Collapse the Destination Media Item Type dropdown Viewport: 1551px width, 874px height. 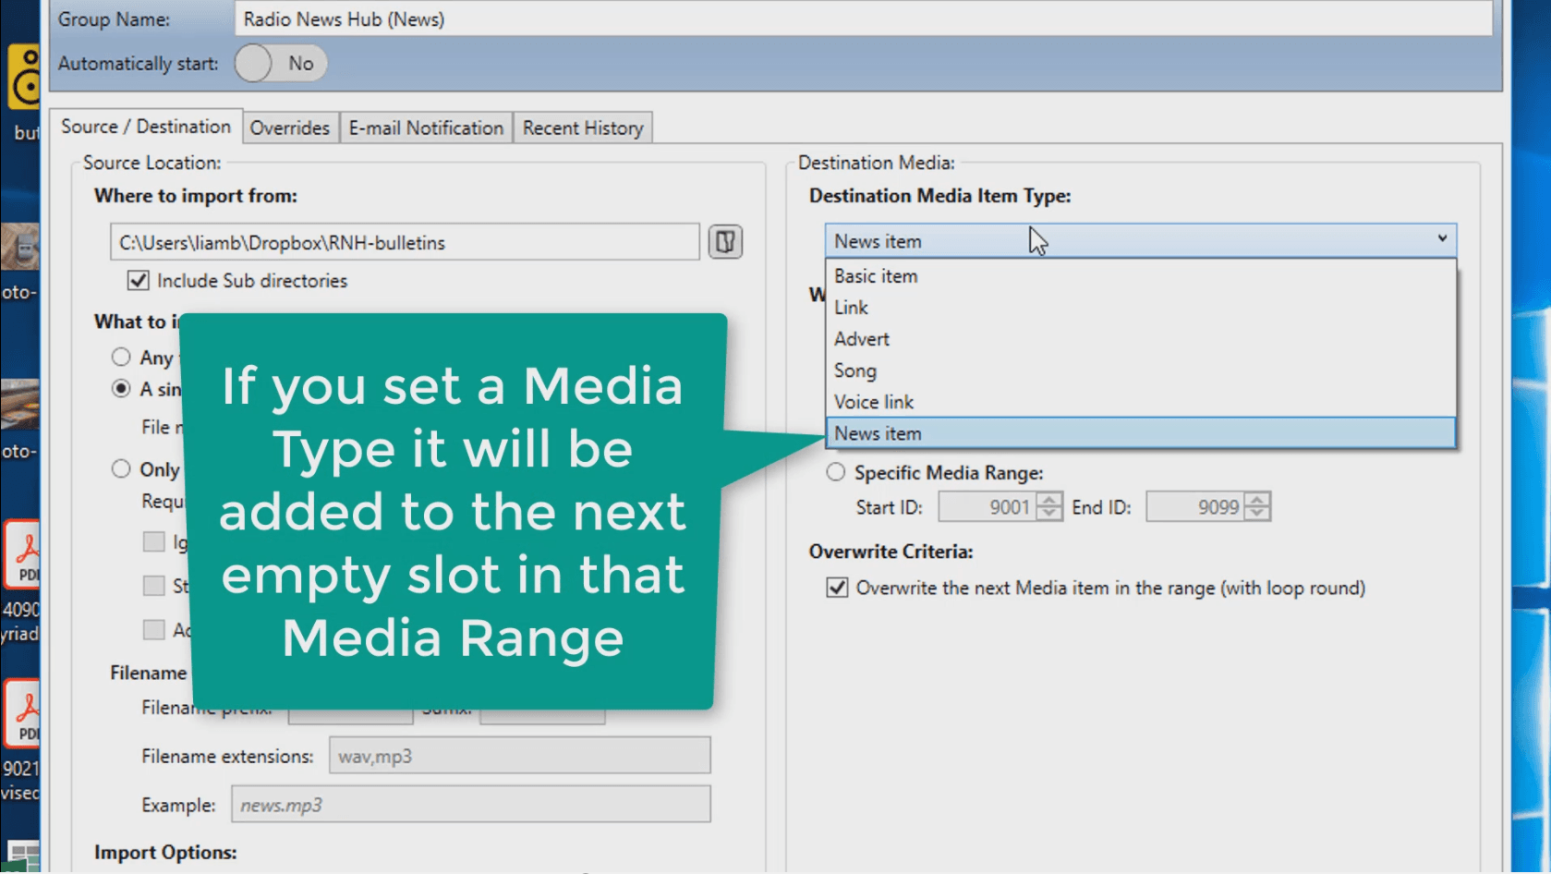1441,240
